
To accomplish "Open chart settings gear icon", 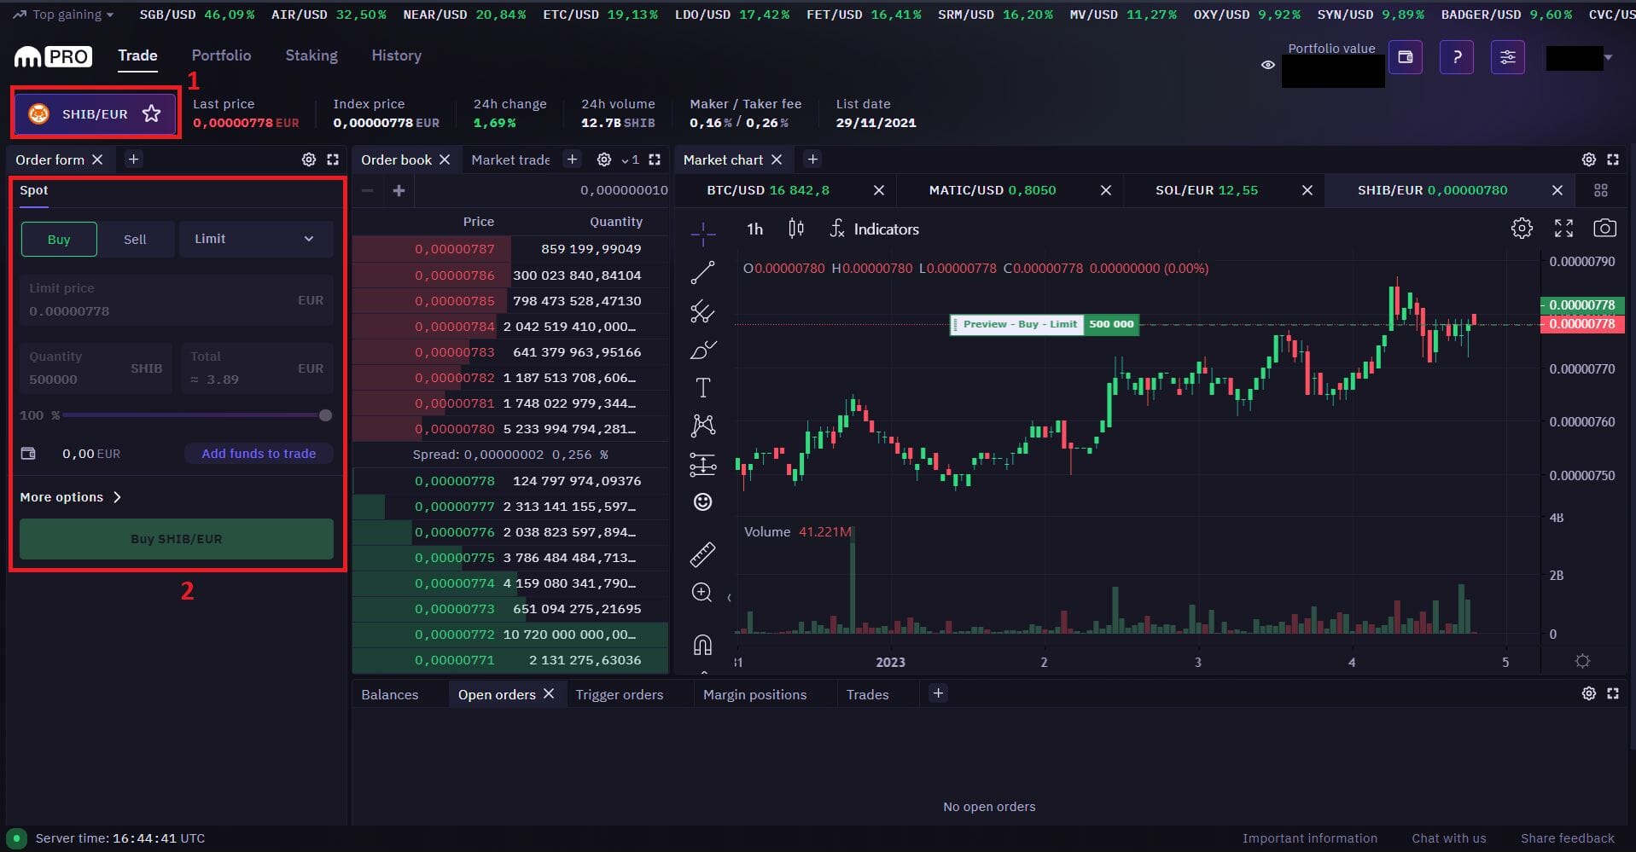I will coord(1522,229).
